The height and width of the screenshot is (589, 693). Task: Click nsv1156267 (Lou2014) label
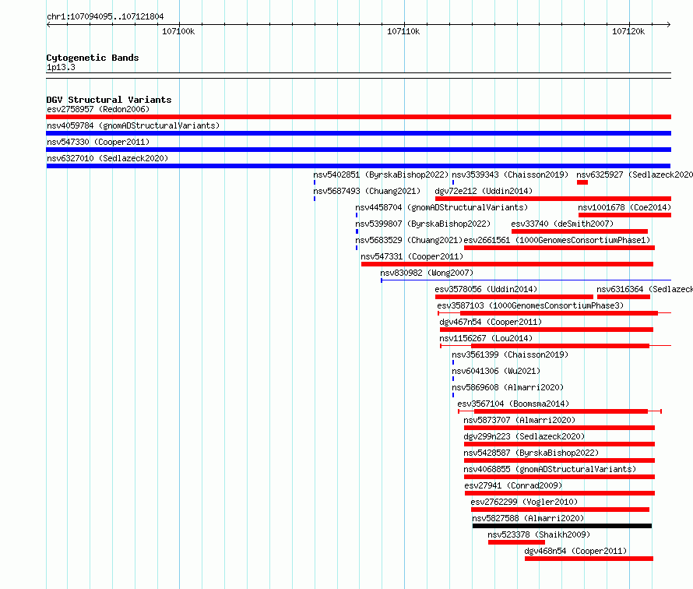(x=486, y=338)
